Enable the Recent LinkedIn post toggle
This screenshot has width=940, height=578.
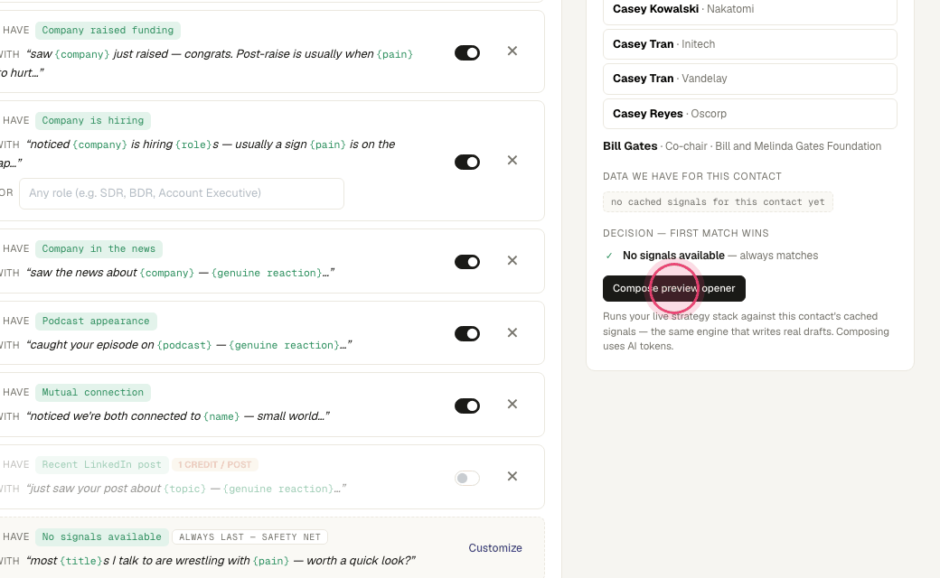click(x=467, y=478)
